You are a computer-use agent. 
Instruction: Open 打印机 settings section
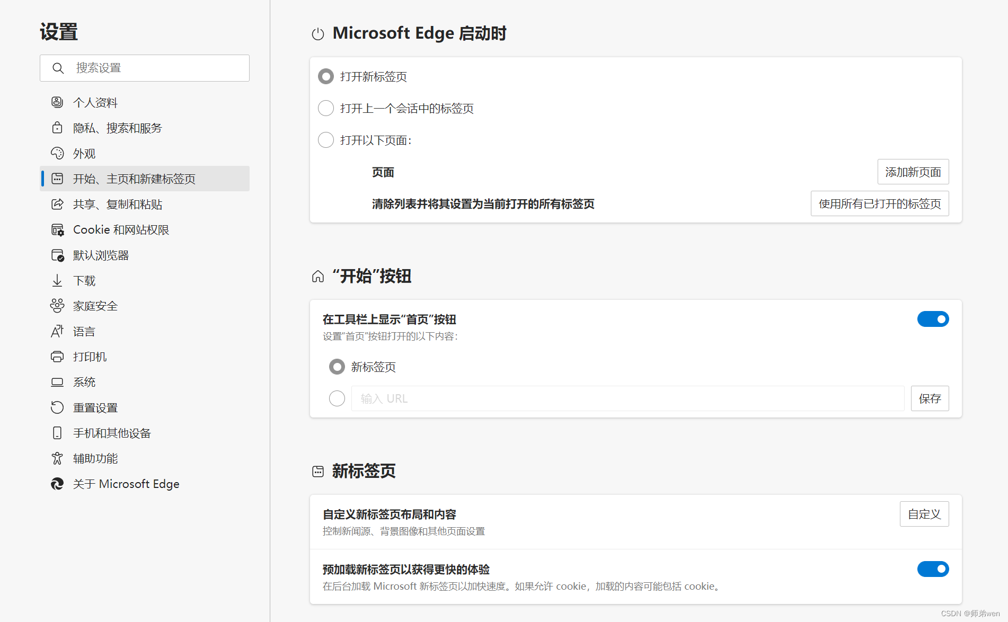[x=145, y=357]
